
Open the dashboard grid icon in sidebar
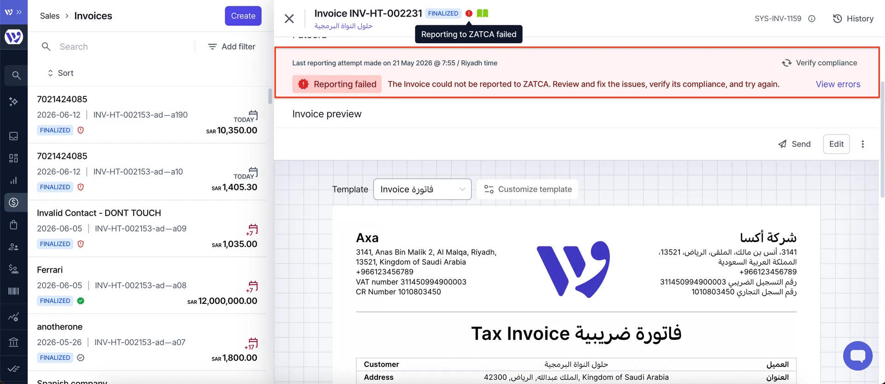tap(14, 158)
